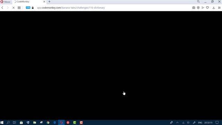Stop loading the page
Viewport: 222px width, 125px height.
[14, 8]
